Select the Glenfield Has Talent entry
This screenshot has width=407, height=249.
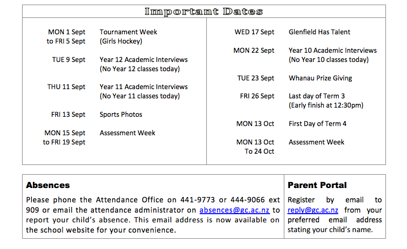[319, 32]
